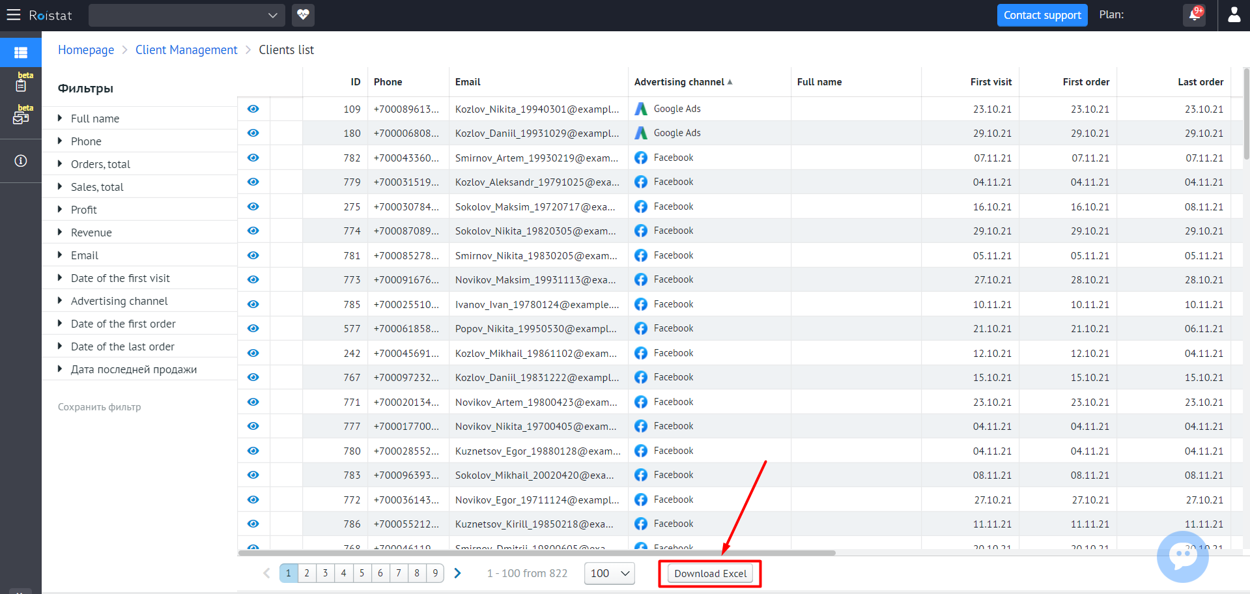Open the project selector dropdown in top bar
The image size is (1250, 594).
tap(186, 15)
